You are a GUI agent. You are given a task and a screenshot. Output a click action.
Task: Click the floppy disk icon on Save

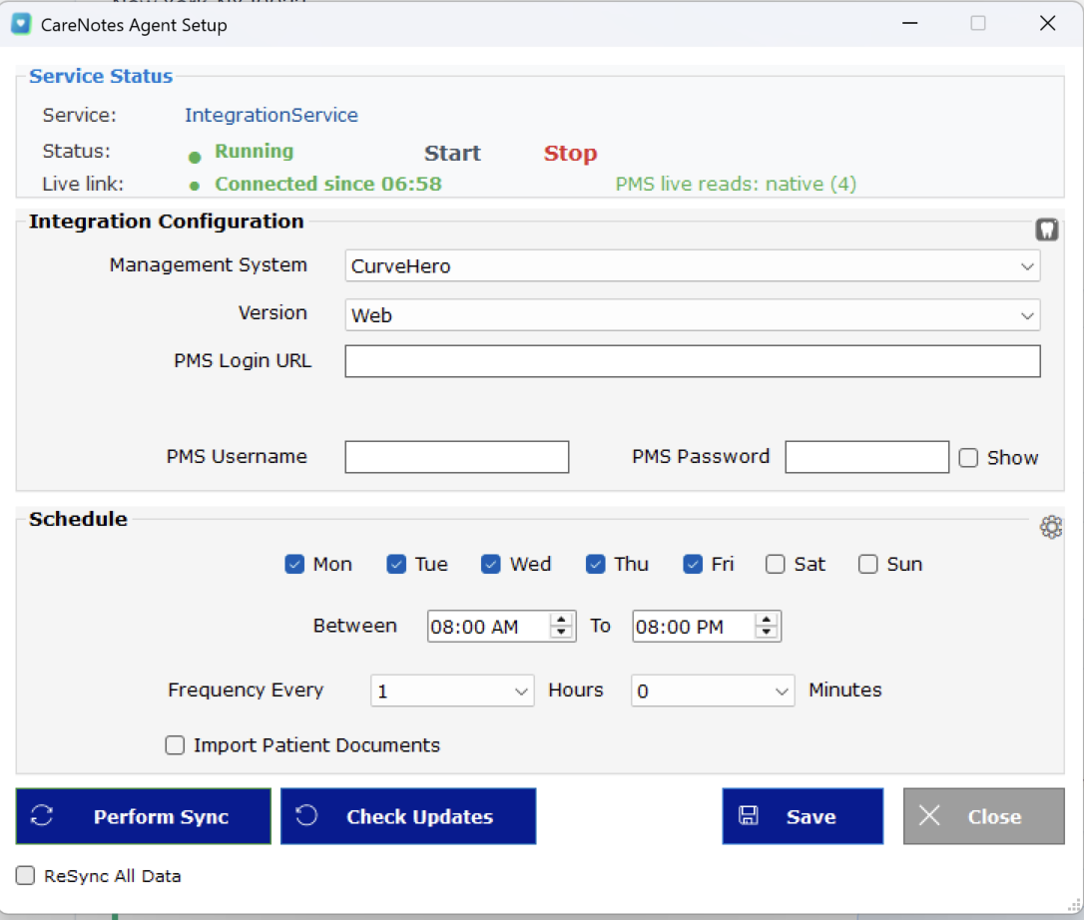click(748, 815)
